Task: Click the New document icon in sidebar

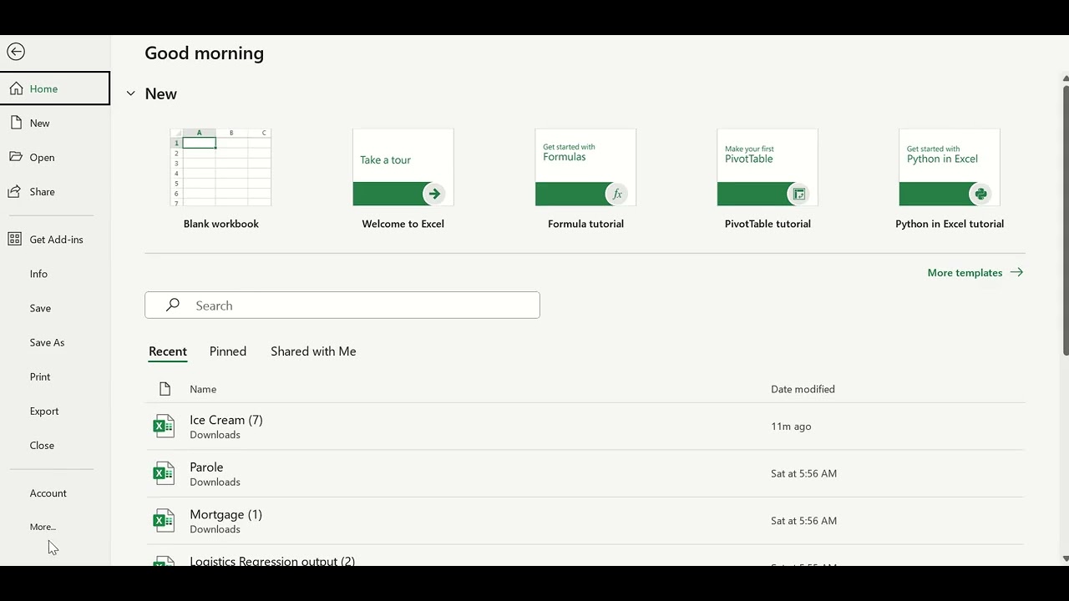Action: coord(16,123)
